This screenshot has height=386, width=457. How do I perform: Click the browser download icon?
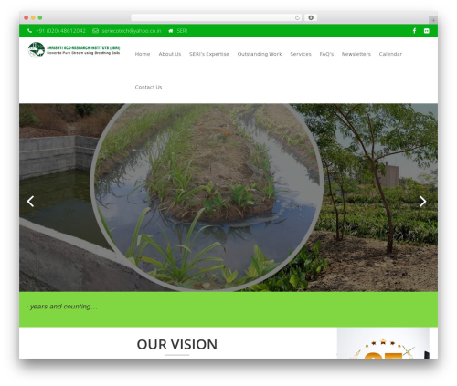[x=311, y=17]
